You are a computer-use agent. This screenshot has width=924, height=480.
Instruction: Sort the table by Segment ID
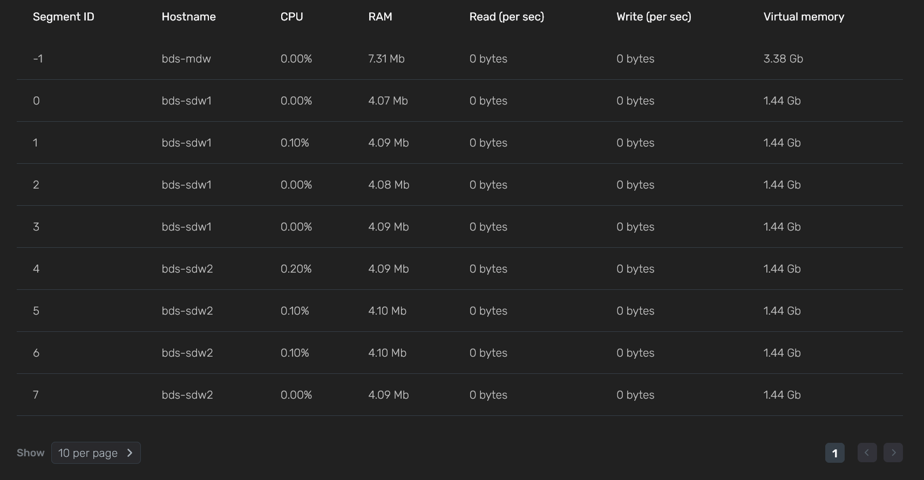(x=63, y=17)
